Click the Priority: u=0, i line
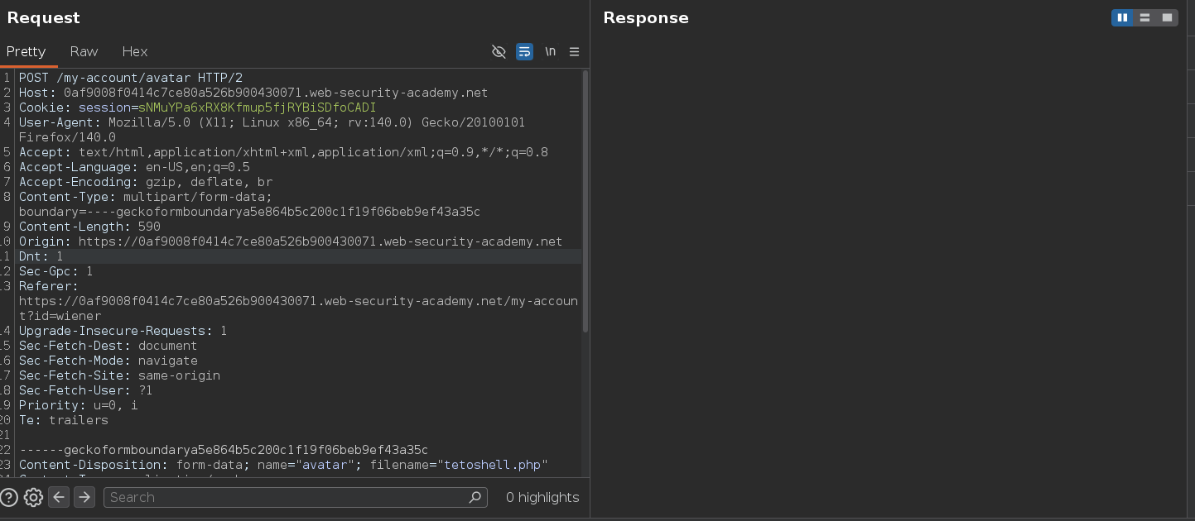This screenshot has width=1195, height=521. pyautogui.click(x=78, y=405)
